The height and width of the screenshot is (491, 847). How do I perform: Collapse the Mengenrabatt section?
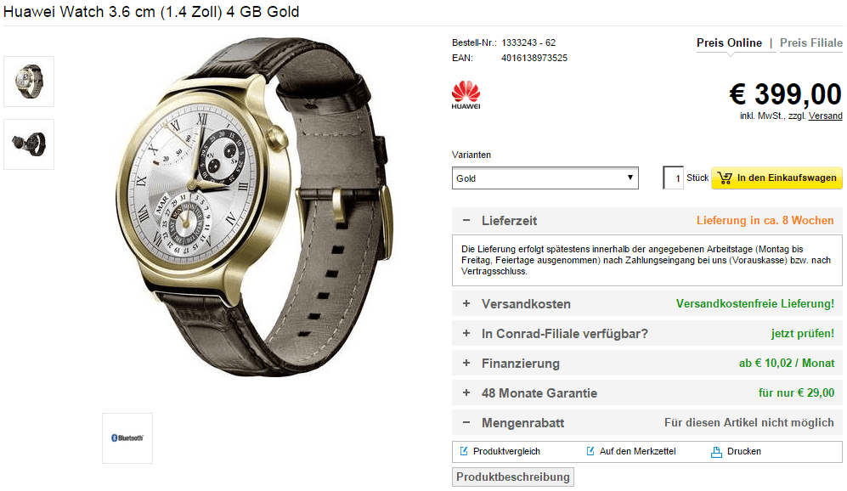pos(466,422)
